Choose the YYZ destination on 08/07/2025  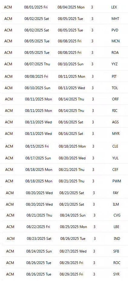coord(114,64)
